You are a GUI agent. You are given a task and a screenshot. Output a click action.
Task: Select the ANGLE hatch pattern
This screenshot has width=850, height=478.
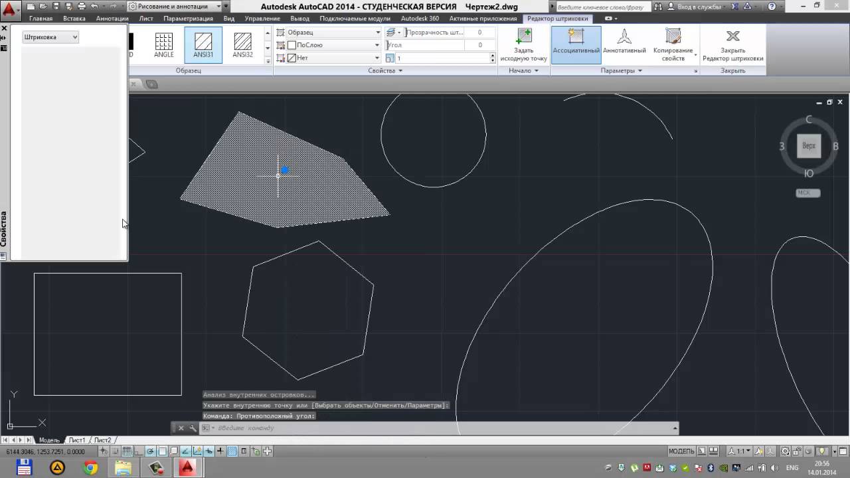(163, 44)
